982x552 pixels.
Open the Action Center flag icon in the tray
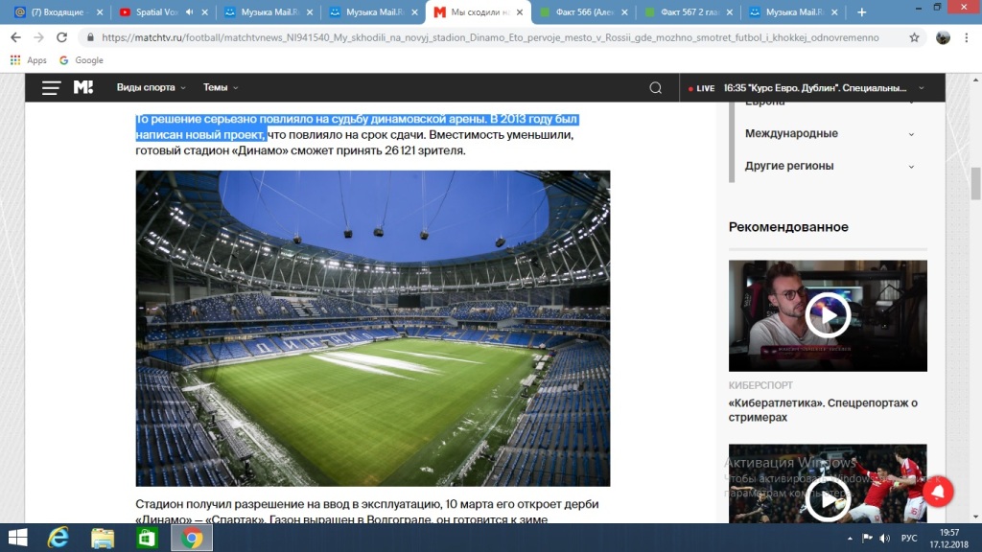click(x=867, y=539)
